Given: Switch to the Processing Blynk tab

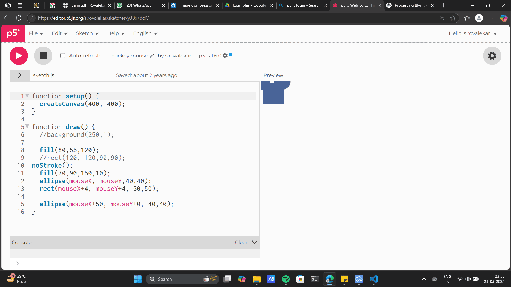Looking at the screenshot, I should tap(411, 5).
